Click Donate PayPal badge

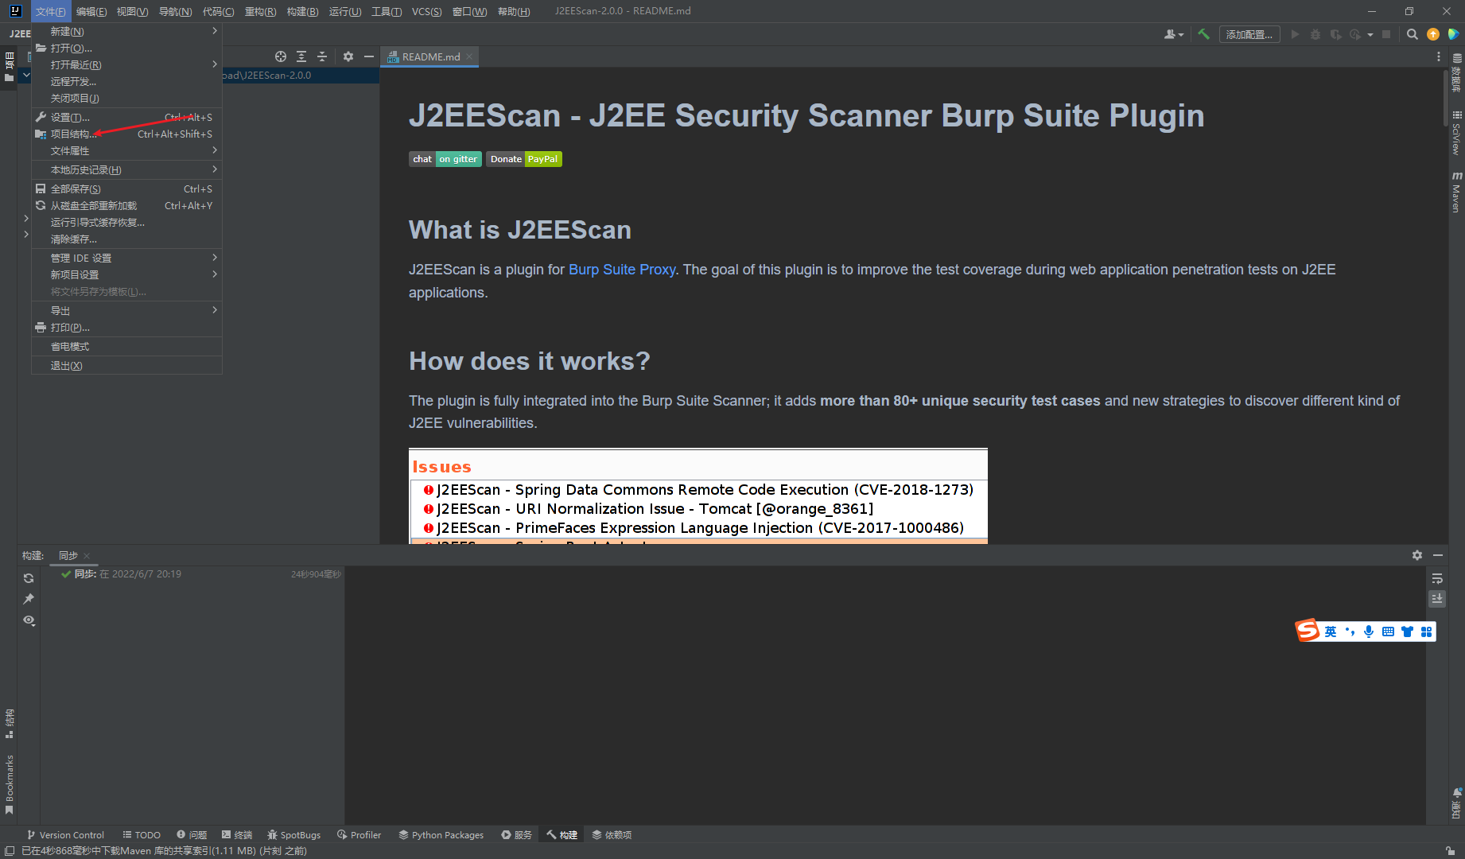tap(524, 159)
